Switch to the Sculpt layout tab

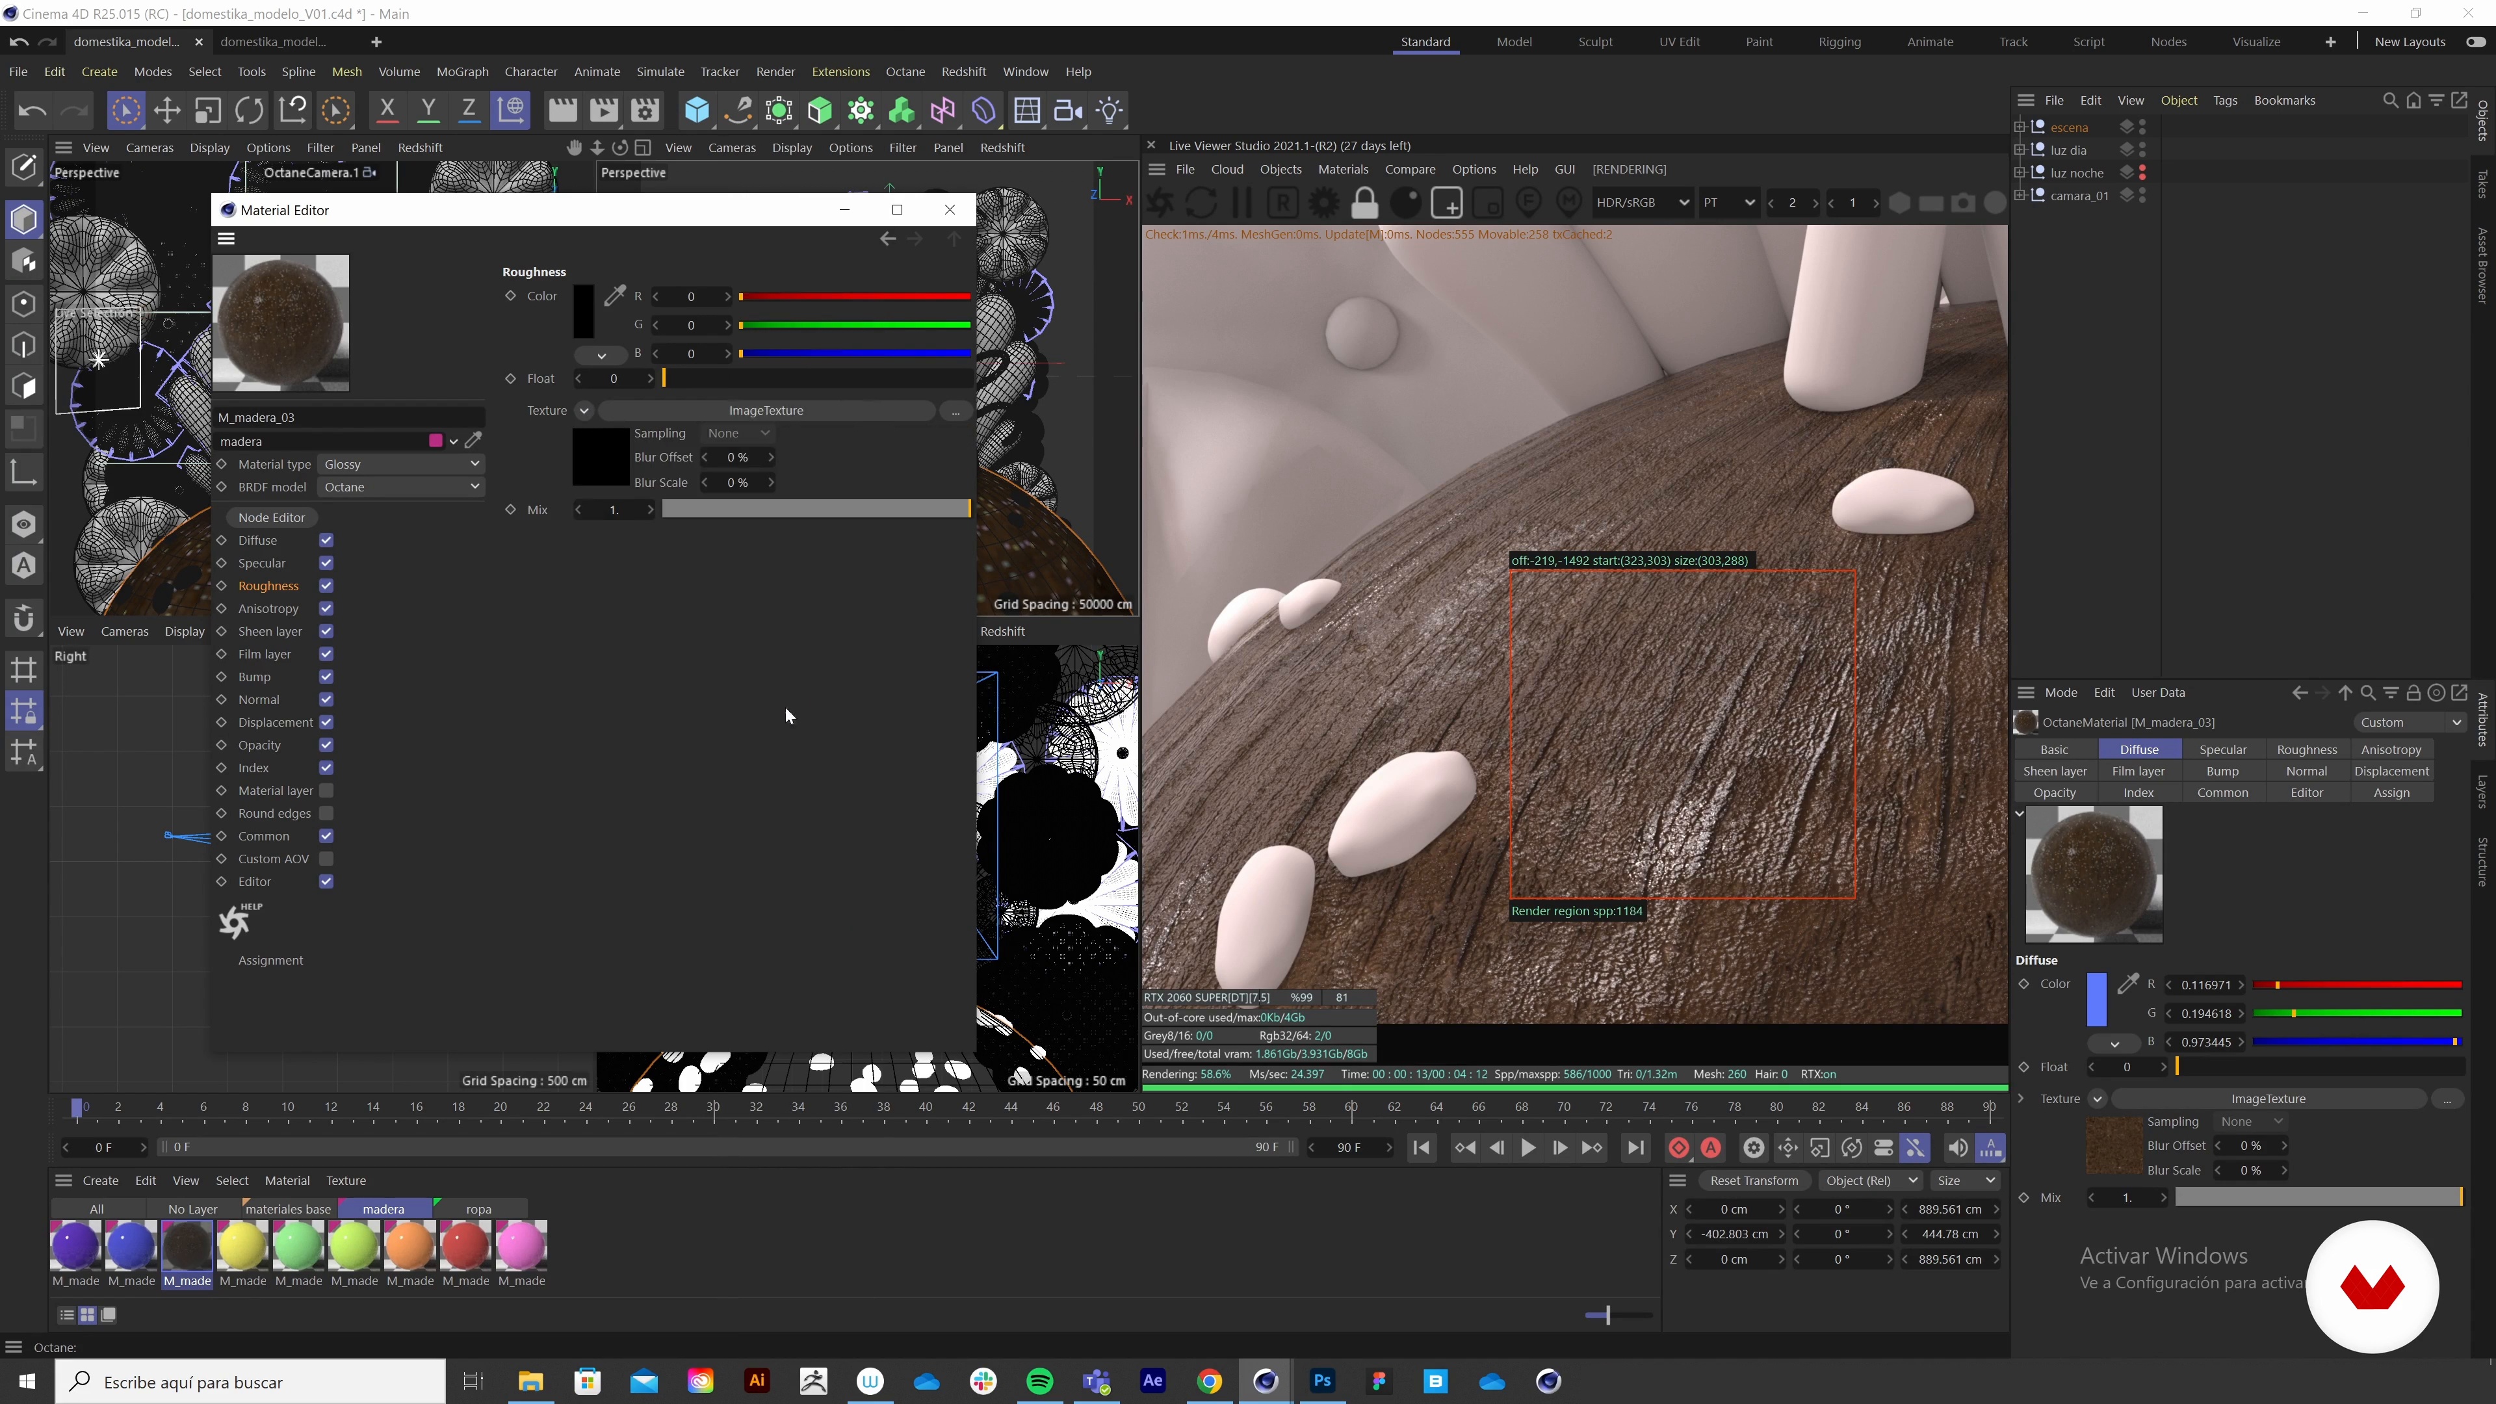1595,42
